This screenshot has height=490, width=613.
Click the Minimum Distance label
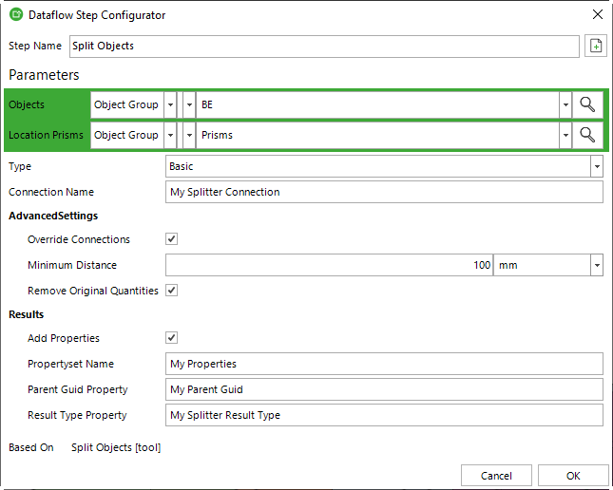click(72, 265)
